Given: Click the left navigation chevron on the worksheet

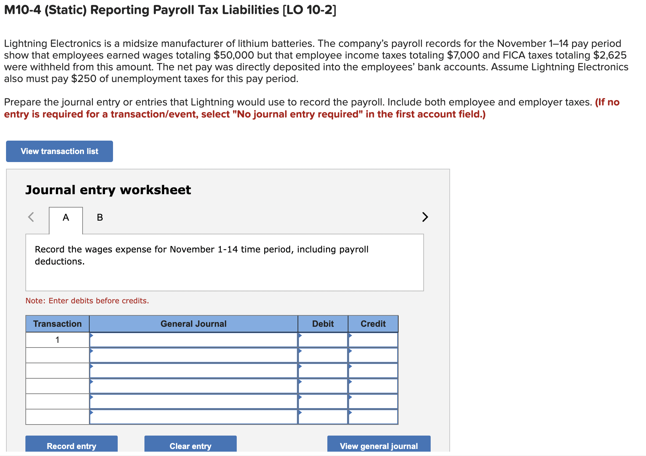Looking at the screenshot, I should (x=31, y=217).
